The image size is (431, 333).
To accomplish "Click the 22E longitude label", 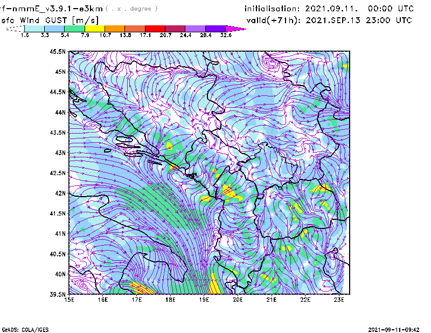I will pyautogui.click(x=305, y=300).
